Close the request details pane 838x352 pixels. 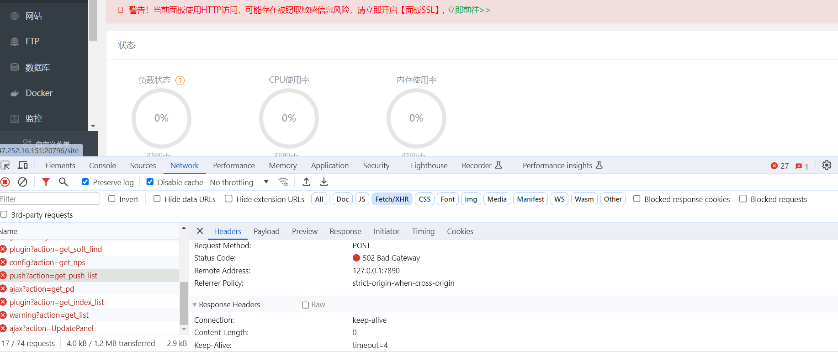(x=200, y=231)
